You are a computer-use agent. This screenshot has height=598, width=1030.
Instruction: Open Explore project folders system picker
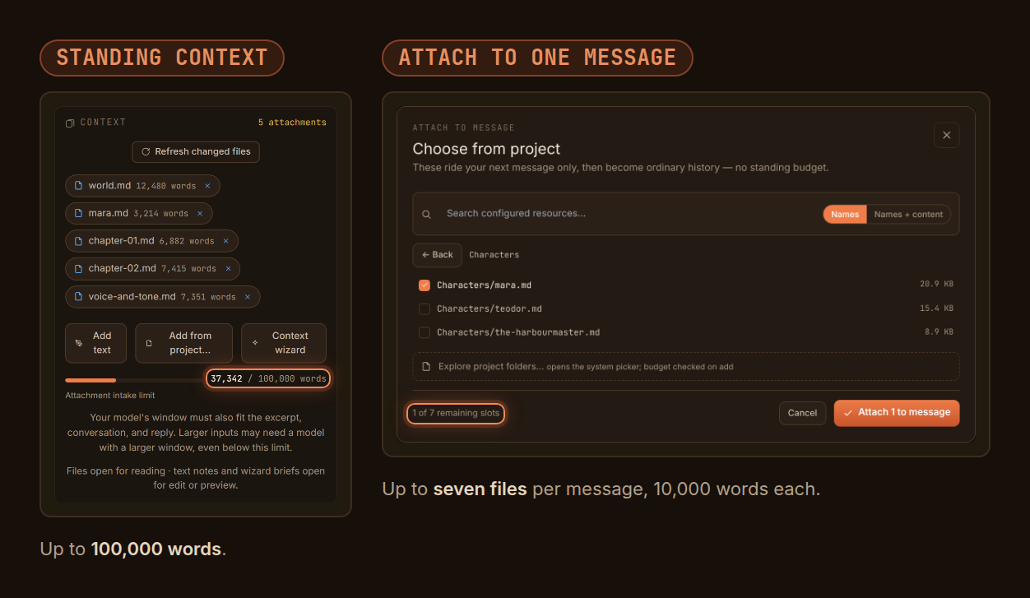tap(686, 366)
